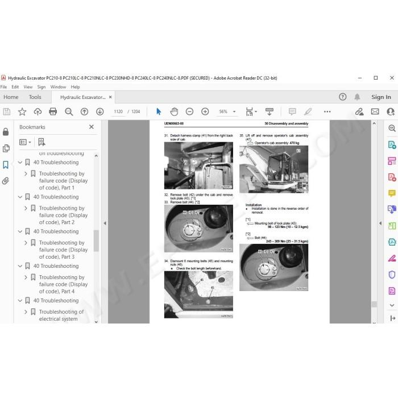The image size is (398, 398).
Task: Open bookmark options dropdown
Action: [25, 142]
